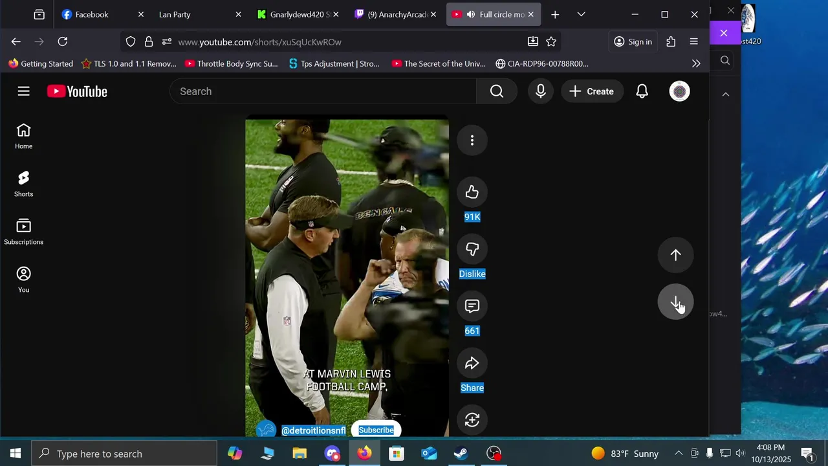Open Subscriptions in YouTube sidebar
The image size is (828, 466).
click(x=23, y=232)
